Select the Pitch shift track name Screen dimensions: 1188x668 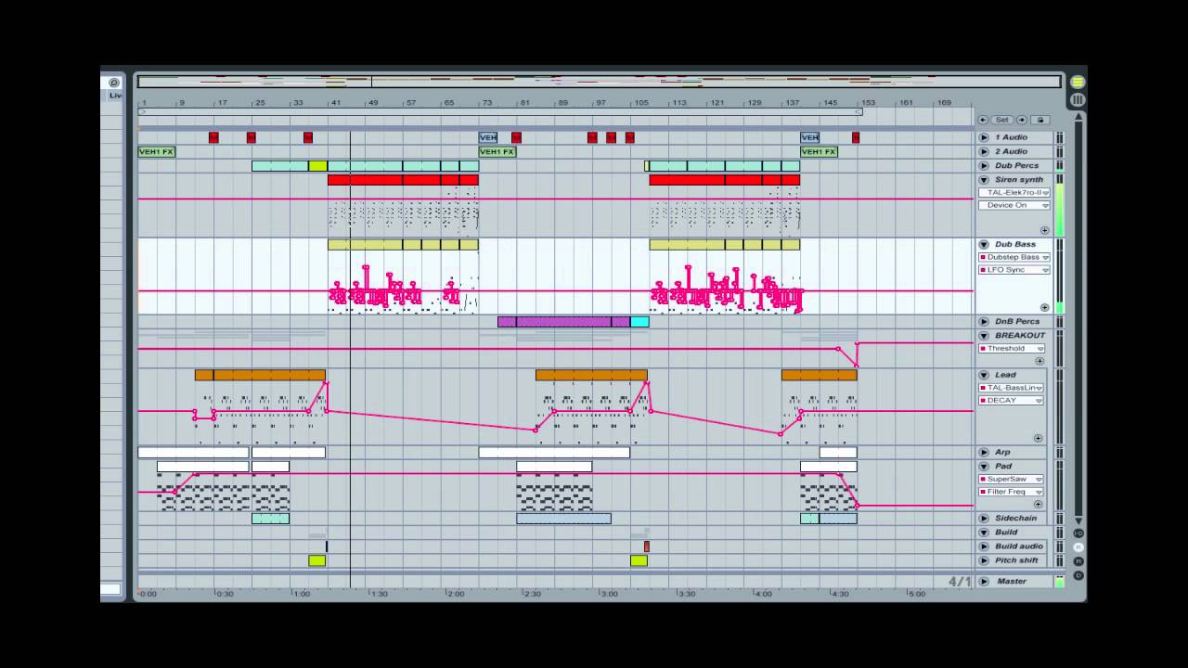coord(1016,560)
